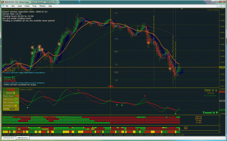Click 'Trading hours 06:00 to 15:00' text
Viewport: 227px width, 141px height.
point(18,16)
